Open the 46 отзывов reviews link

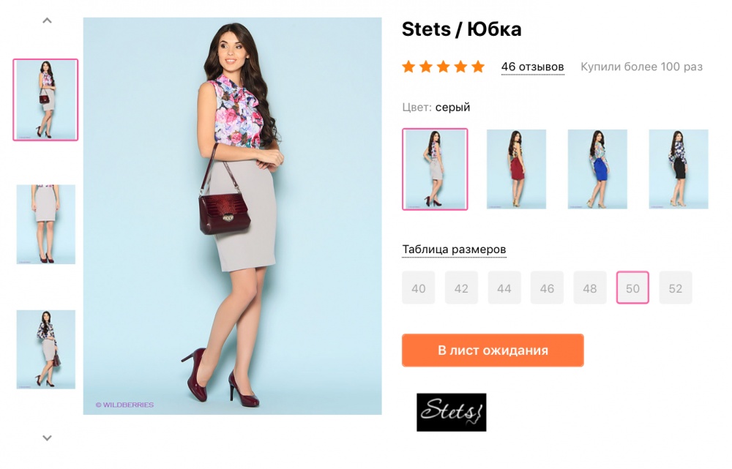(532, 67)
